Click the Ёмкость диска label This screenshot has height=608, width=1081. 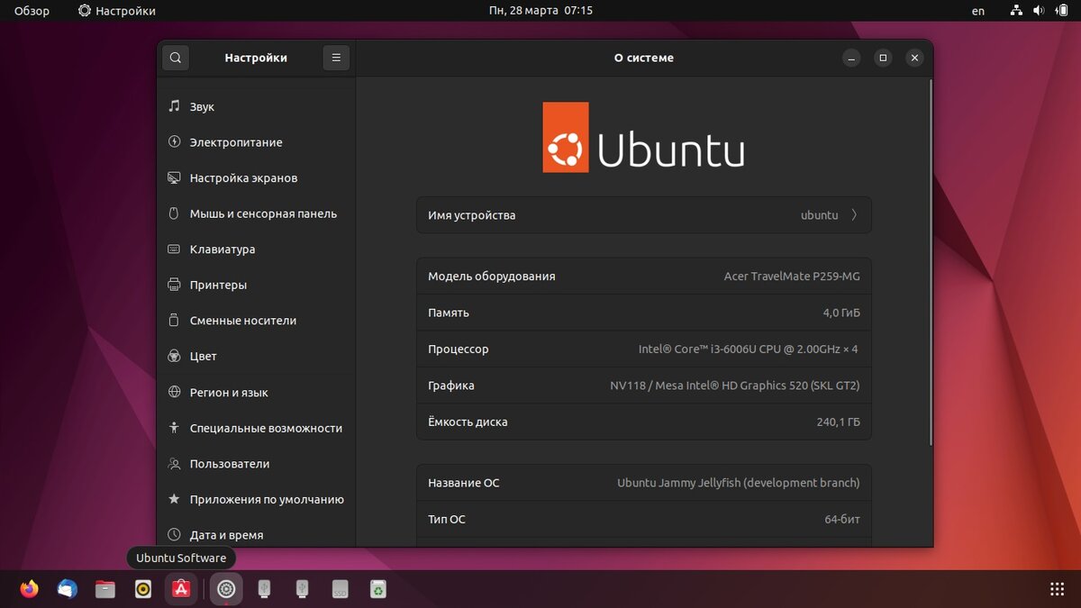(468, 422)
